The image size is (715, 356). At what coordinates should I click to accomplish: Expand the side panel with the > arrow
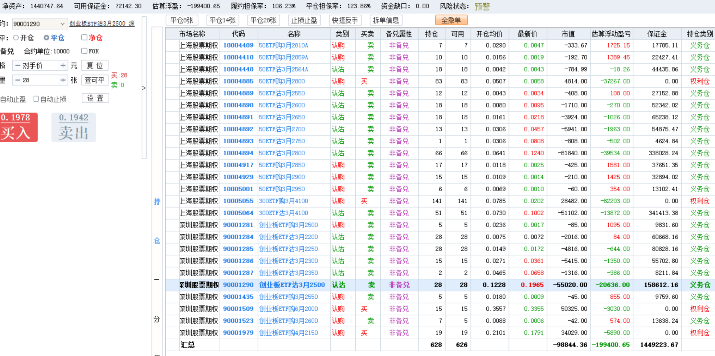pos(144,88)
